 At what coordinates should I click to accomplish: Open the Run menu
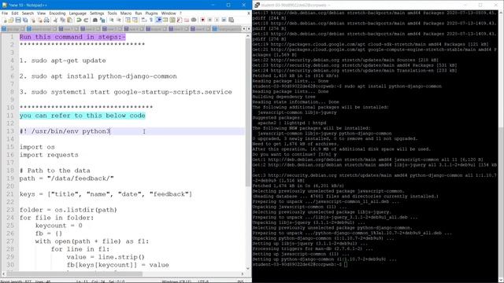click(139, 13)
